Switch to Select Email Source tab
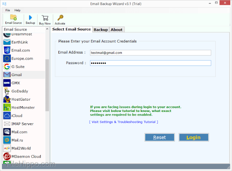 tap(72, 29)
